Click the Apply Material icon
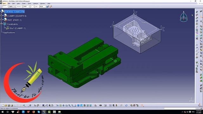This screenshot has height=114, width=203. [x=126, y=105]
